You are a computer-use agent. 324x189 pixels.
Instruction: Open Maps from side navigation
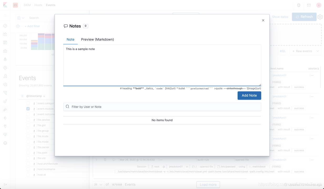coord(5,59)
